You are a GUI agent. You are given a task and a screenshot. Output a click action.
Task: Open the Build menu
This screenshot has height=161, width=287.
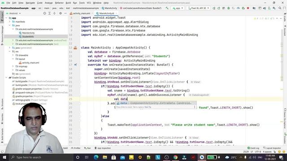tap(68, 3)
